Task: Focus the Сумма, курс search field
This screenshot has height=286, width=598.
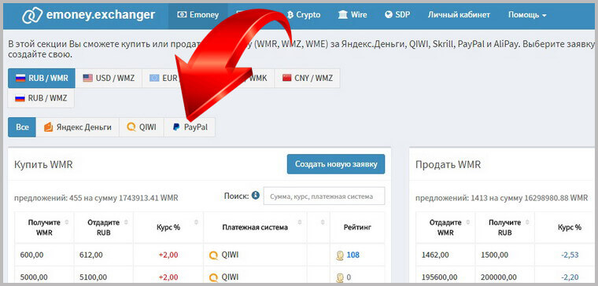Action: (x=324, y=196)
